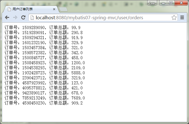Open the Chrome hamburger menu
The image size is (189, 124).
click(182, 18)
